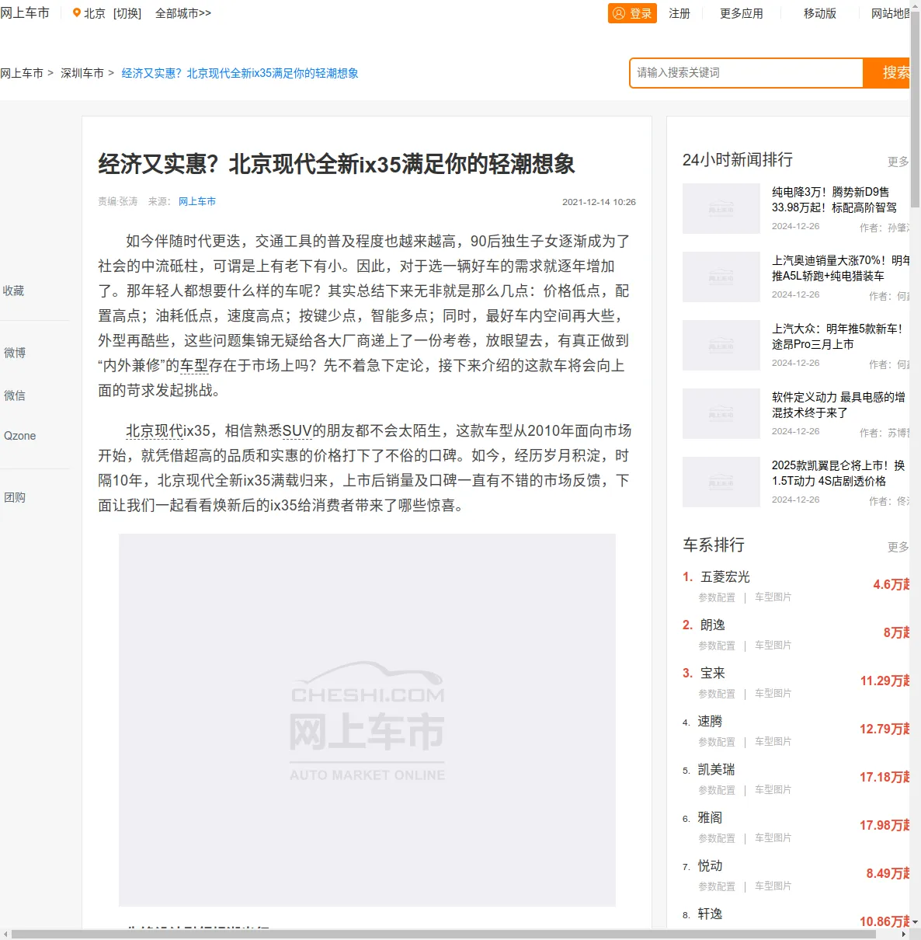Open 车型图片 for 宝来
The image size is (921, 940).
(x=773, y=694)
